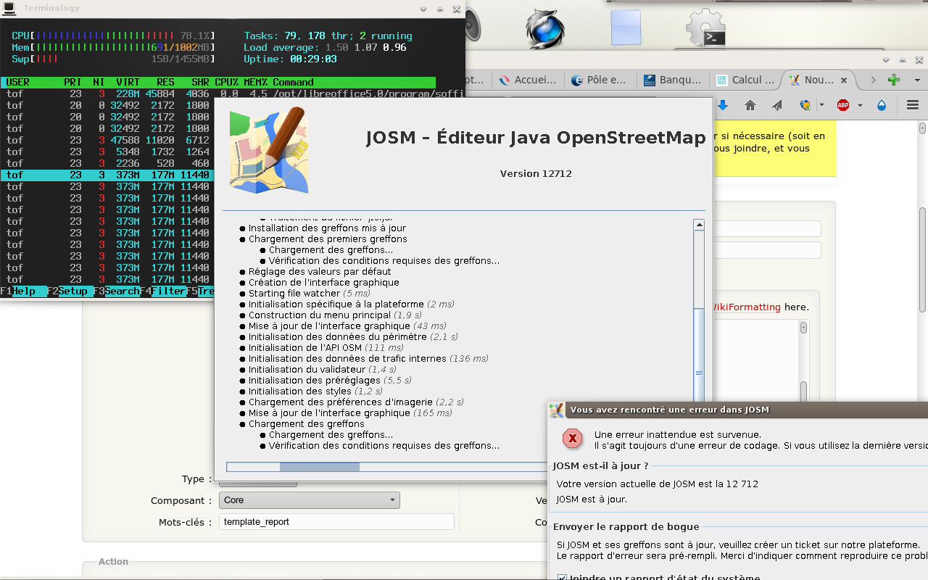Click the paper plane send icon in browser toolbar
This screenshot has width=928, height=580.
tap(777, 105)
